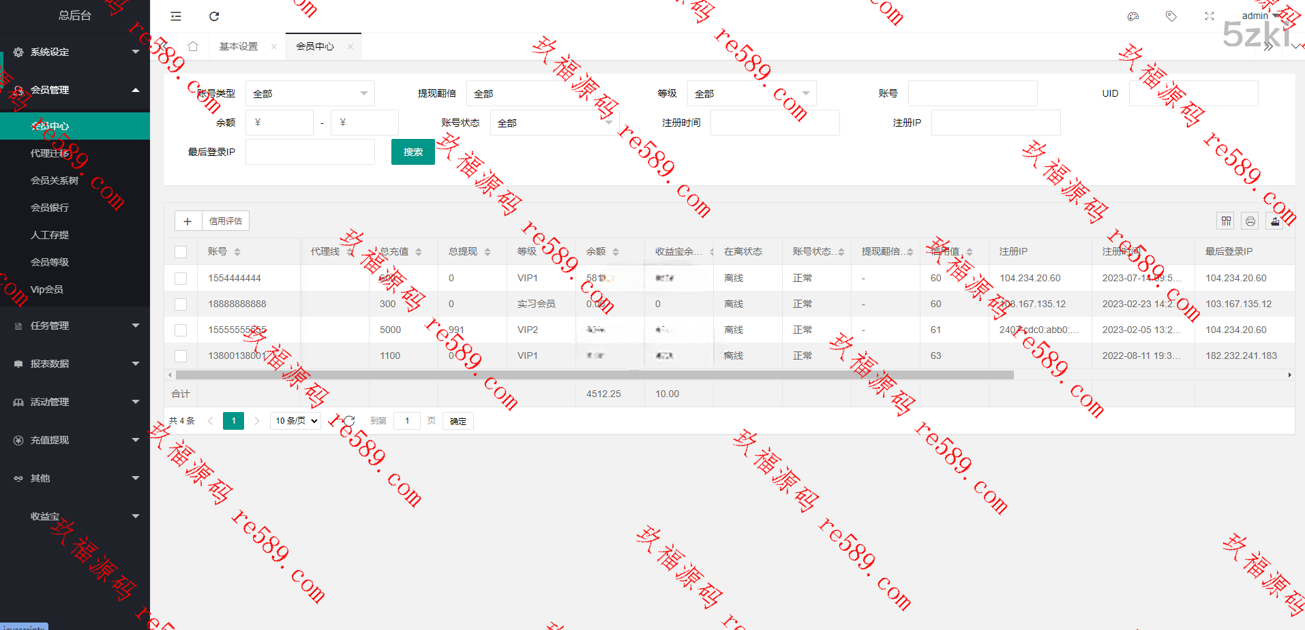Click the horizontal table scrollbar
Screen dimensions: 1305x630
[x=593, y=375]
